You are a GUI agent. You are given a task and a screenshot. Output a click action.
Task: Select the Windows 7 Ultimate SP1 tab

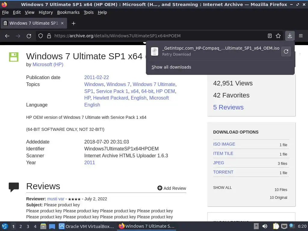34,23
